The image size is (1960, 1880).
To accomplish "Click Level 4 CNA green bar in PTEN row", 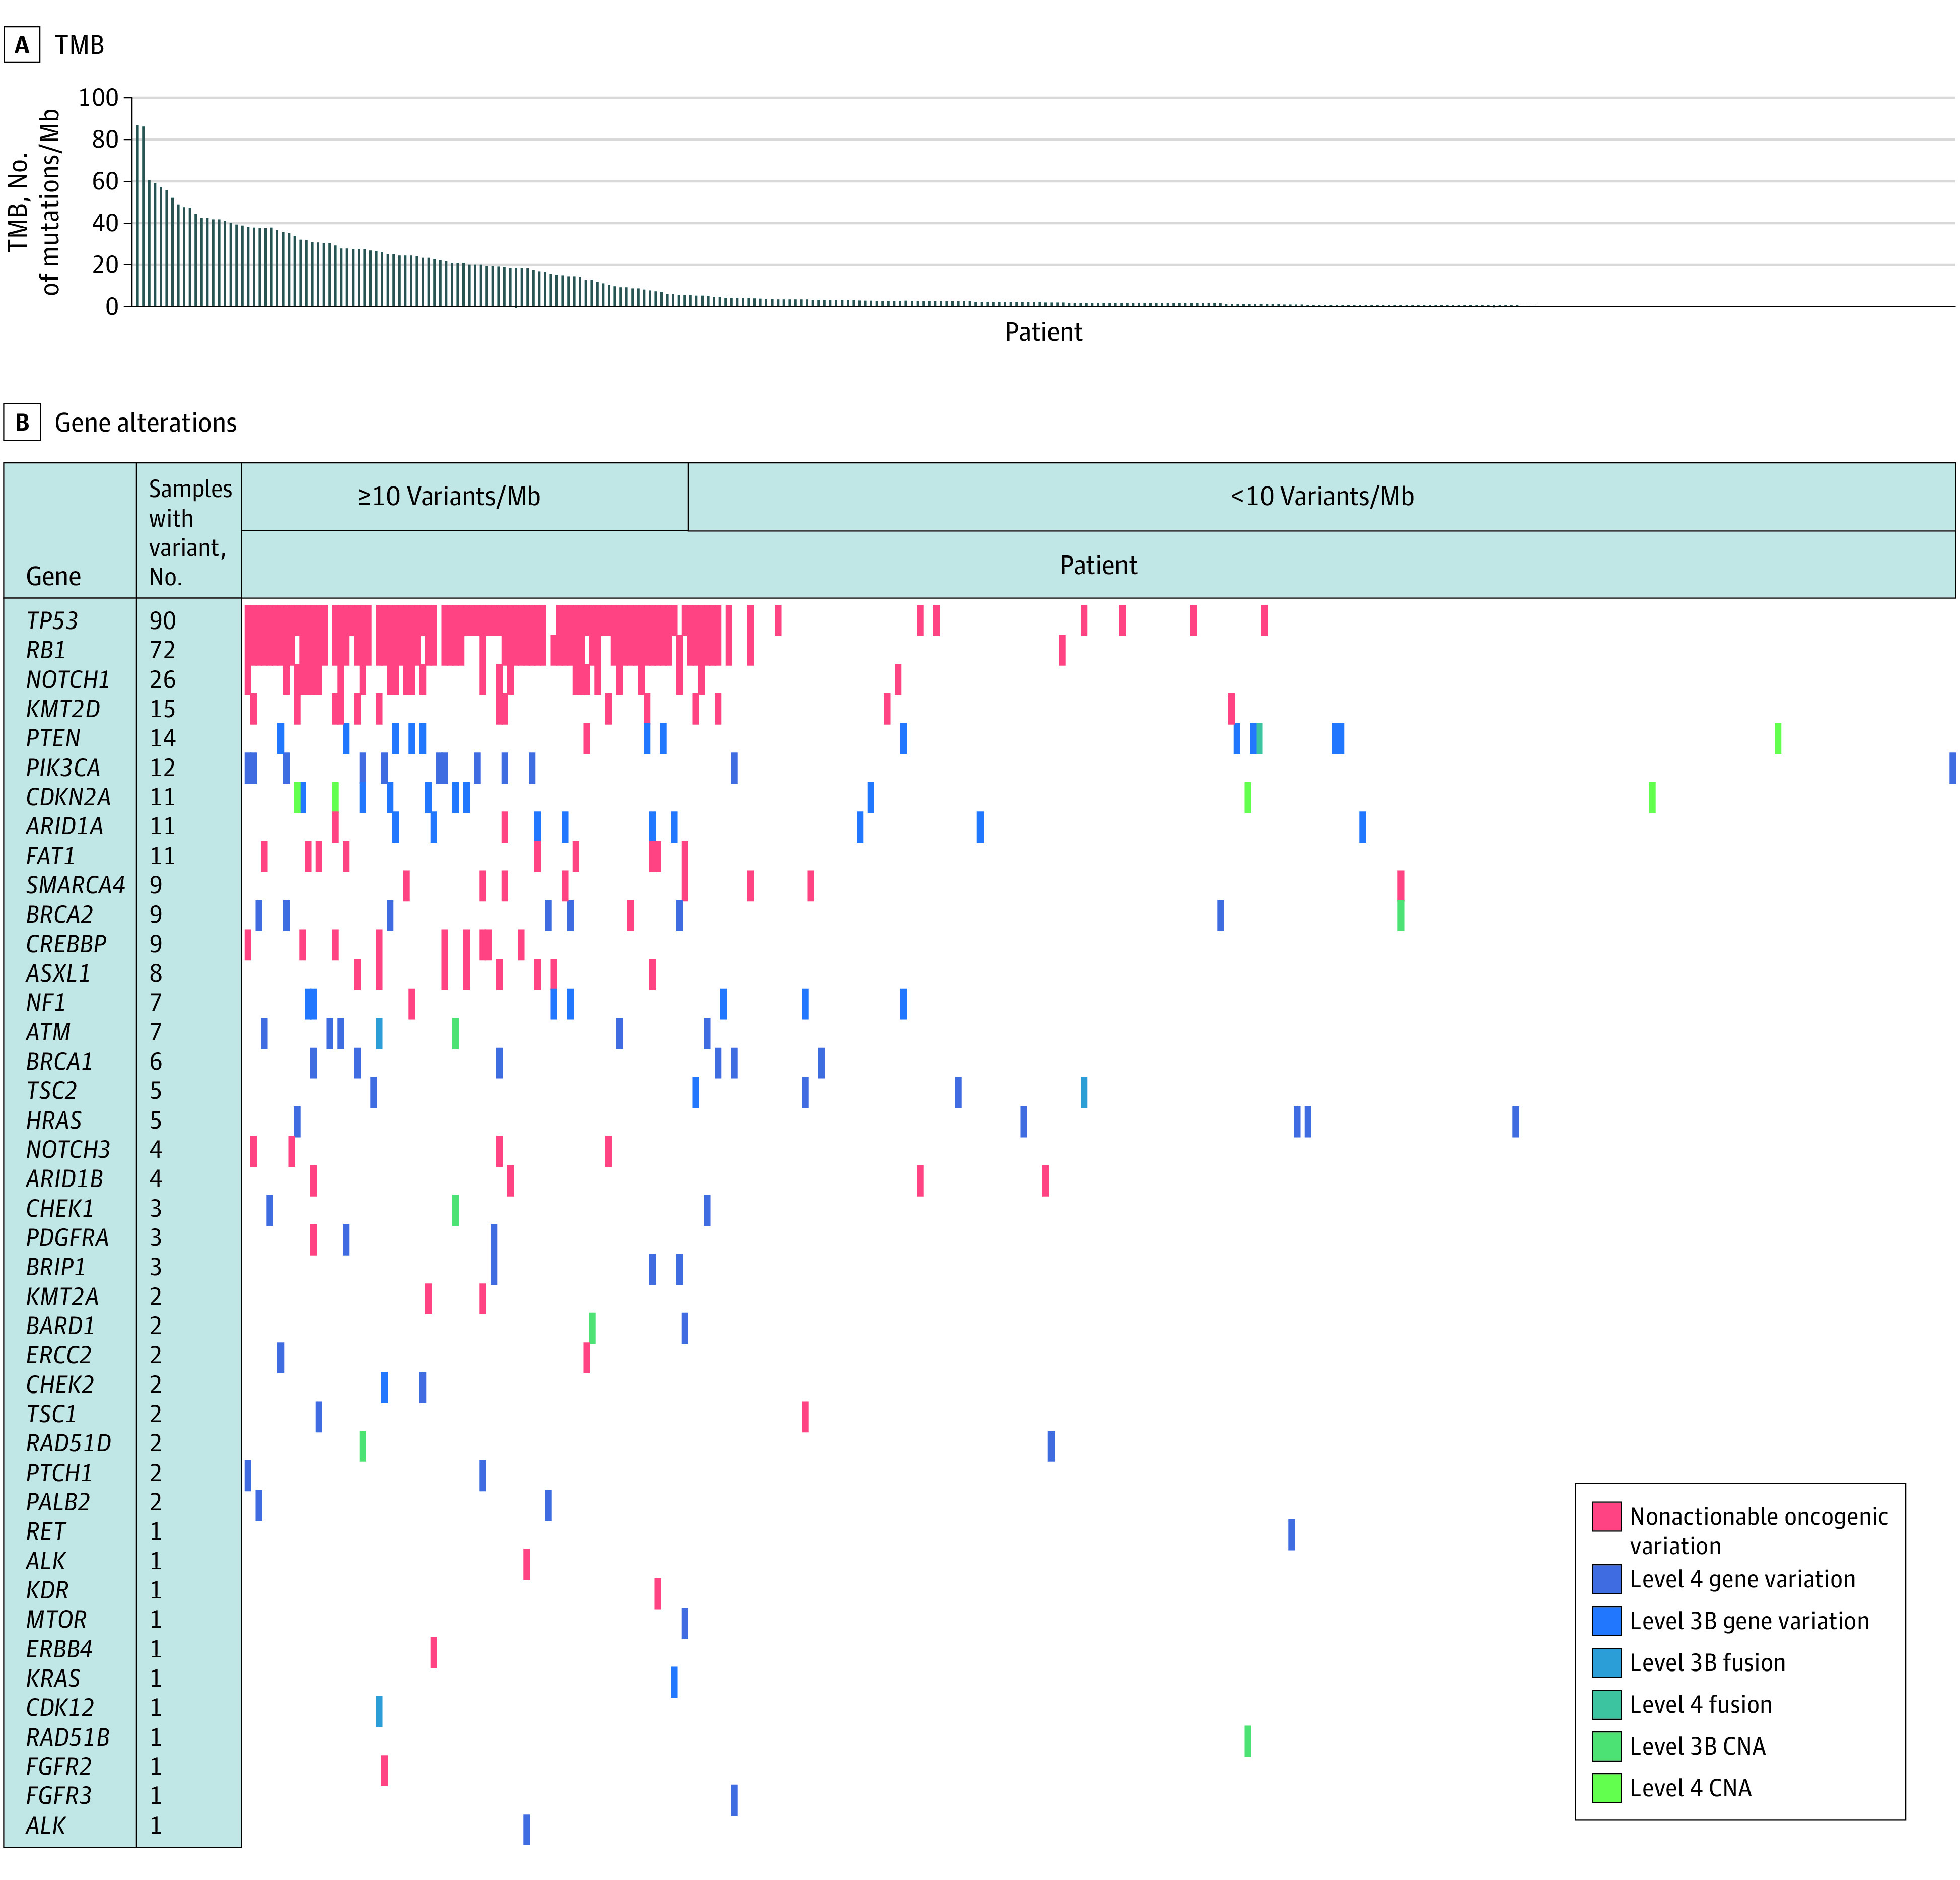I will click(1778, 738).
